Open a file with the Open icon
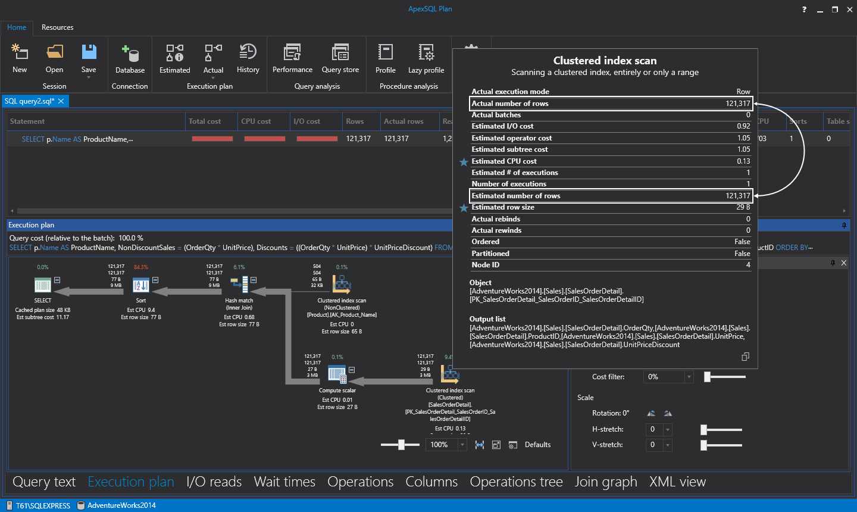Image resolution: width=857 pixels, height=512 pixels. 54,52
